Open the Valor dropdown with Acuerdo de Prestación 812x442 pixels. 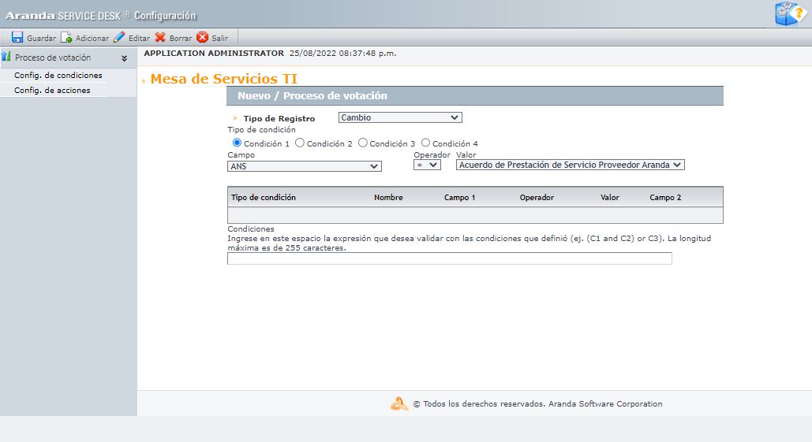571,165
